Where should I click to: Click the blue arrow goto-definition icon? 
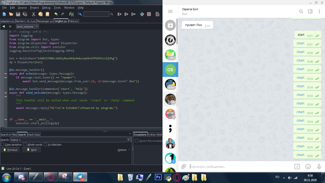pyautogui.click(x=80, y=14)
